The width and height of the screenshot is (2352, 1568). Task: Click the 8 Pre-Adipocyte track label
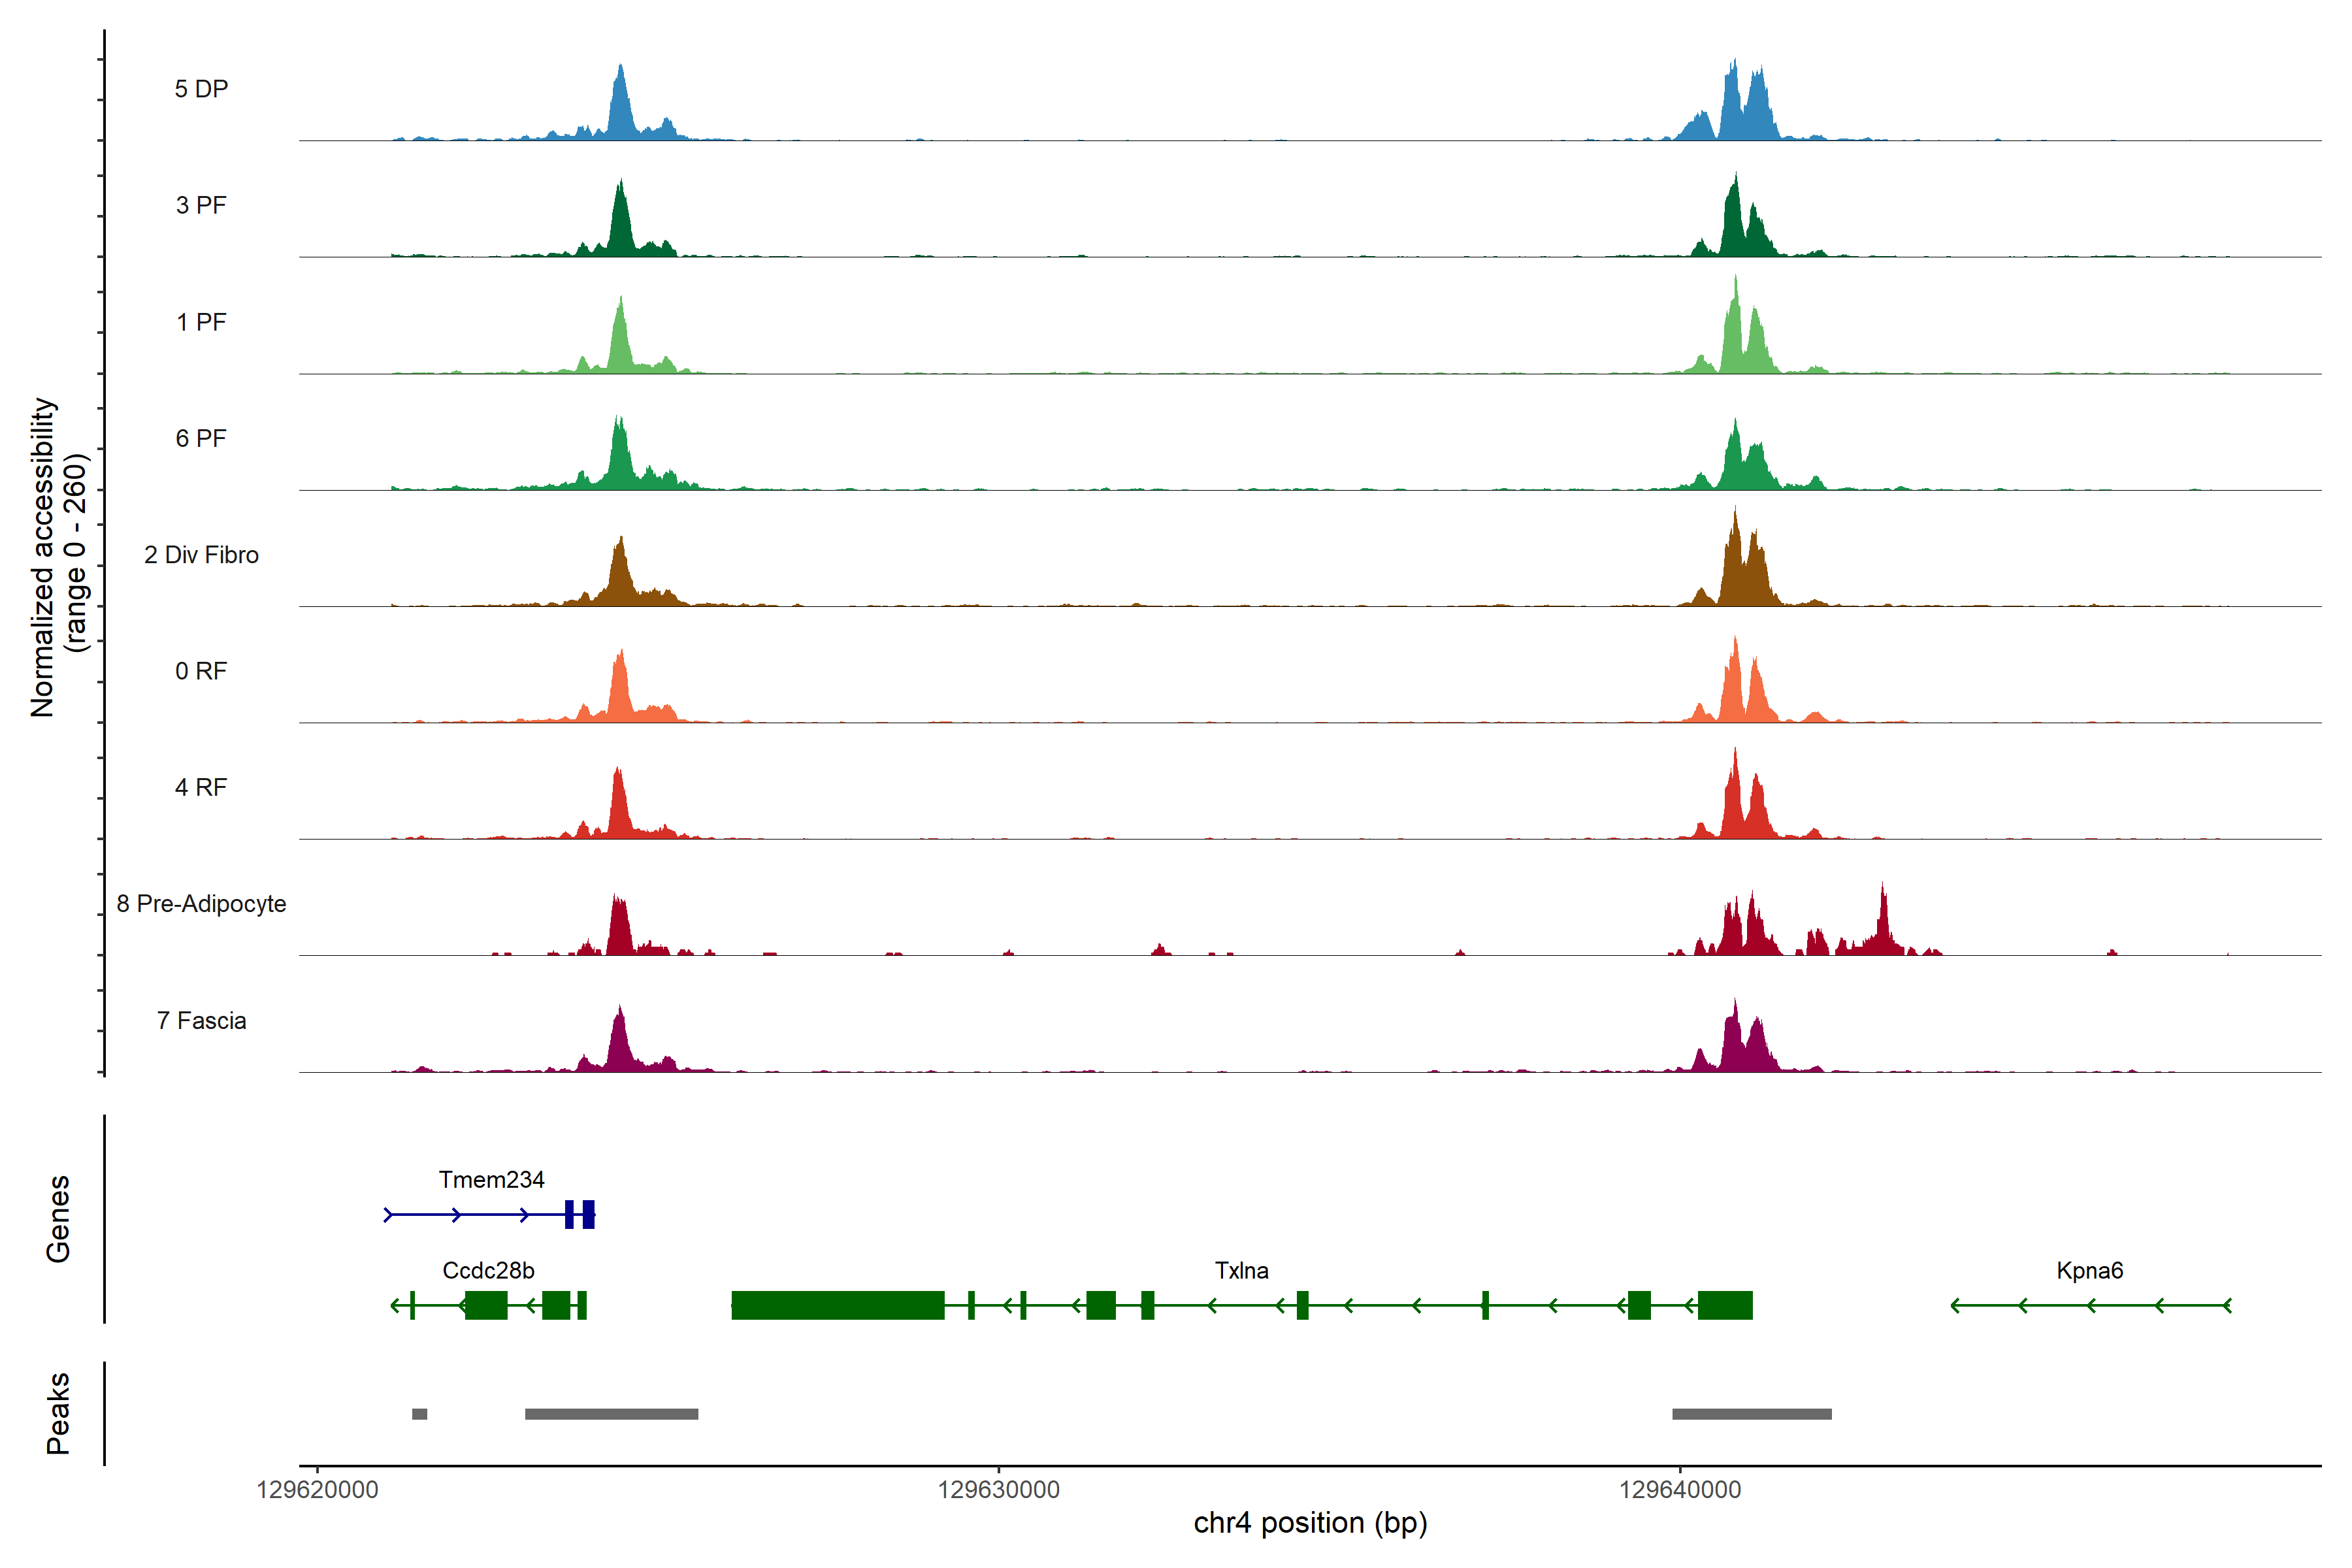(x=201, y=903)
